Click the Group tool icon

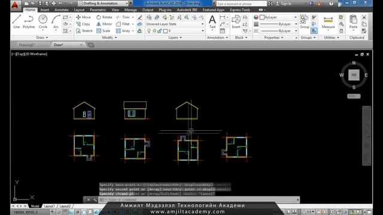point(305,21)
